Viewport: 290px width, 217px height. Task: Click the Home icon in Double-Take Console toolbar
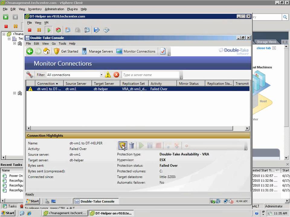click(47, 51)
